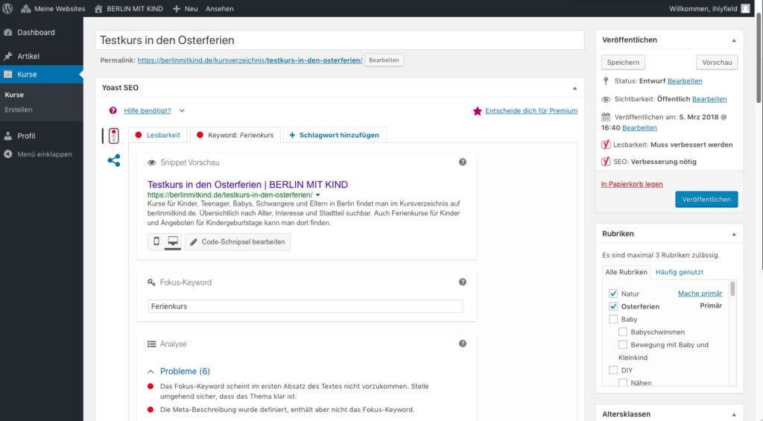The image size is (763, 421).
Task: Check the Baby category checkbox
Action: point(613,319)
